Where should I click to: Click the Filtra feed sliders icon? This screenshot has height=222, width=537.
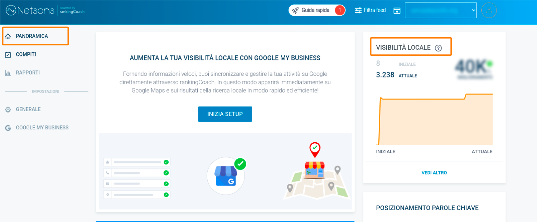(x=358, y=10)
